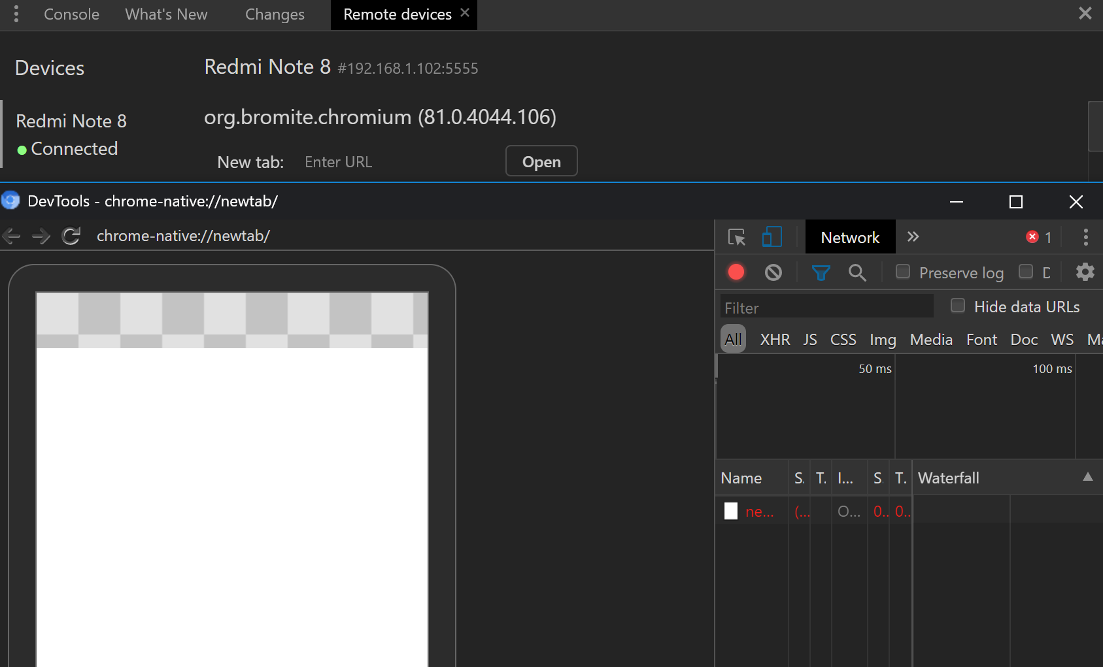Enable Hide data URLs checkbox
The width and height of the screenshot is (1103, 667).
point(958,305)
